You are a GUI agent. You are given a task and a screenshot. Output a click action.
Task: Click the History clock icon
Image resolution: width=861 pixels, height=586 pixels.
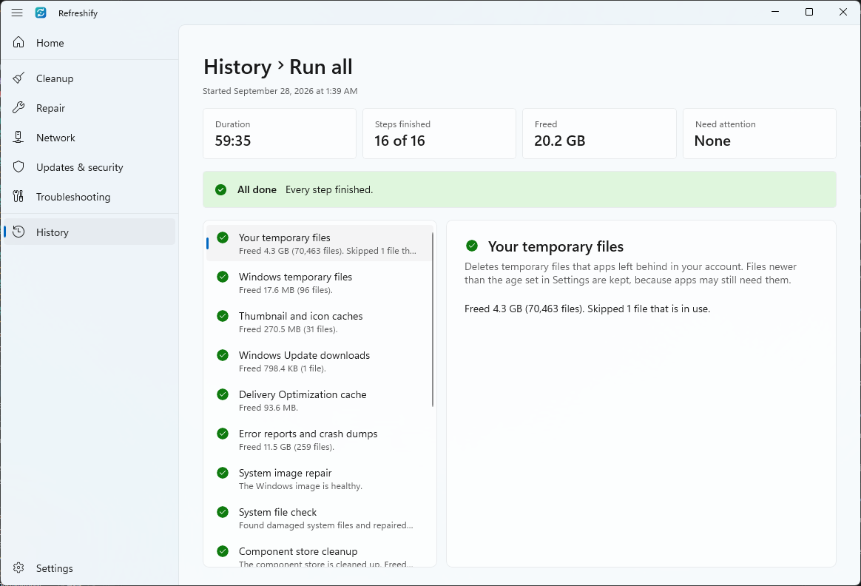(18, 232)
